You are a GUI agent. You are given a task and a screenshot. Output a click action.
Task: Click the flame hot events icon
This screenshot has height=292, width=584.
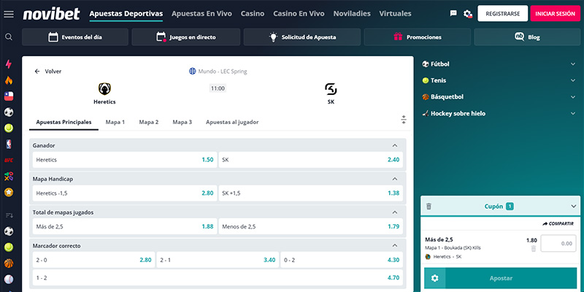tap(9, 80)
